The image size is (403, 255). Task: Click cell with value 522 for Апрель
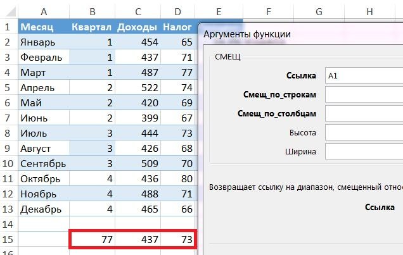click(x=137, y=88)
